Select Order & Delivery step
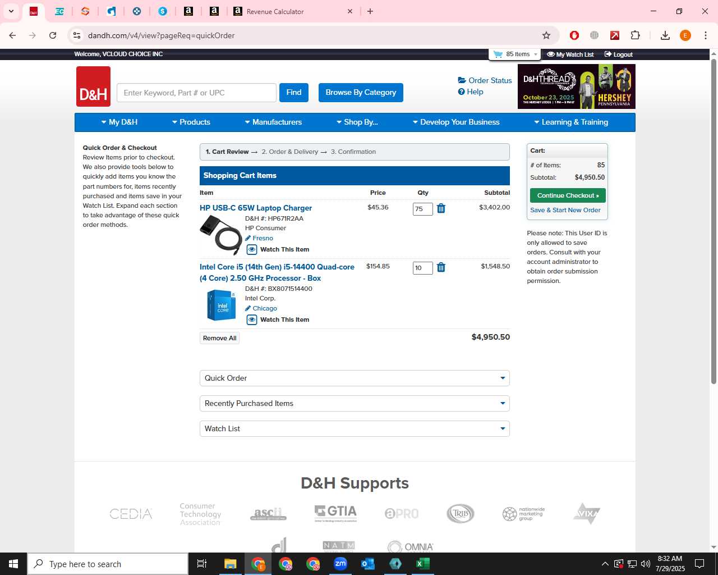The width and height of the screenshot is (718, 575). point(290,152)
